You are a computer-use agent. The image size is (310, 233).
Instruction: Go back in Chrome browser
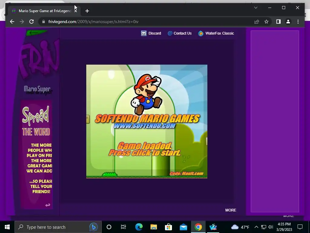(12, 22)
